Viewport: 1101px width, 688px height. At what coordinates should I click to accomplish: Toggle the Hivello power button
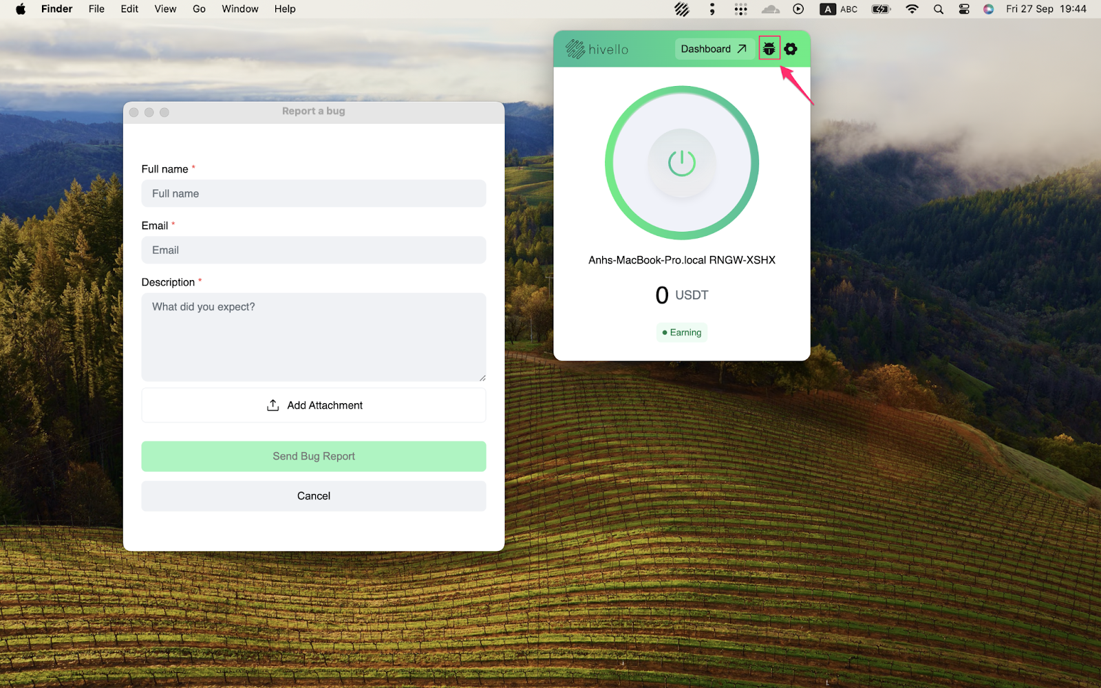pos(681,163)
